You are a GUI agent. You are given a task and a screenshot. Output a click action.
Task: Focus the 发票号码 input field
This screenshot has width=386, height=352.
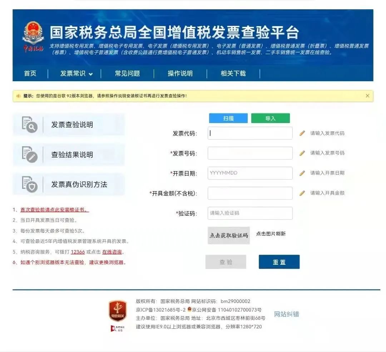click(250, 153)
